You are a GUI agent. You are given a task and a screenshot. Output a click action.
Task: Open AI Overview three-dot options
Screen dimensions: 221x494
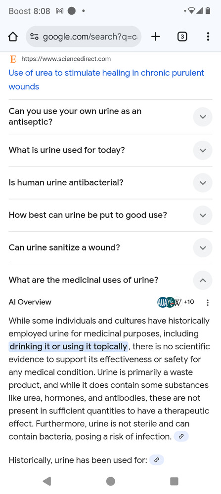pyautogui.click(x=208, y=303)
